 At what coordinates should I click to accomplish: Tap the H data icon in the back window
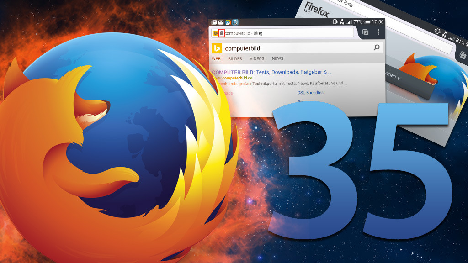click(x=445, y=35)
